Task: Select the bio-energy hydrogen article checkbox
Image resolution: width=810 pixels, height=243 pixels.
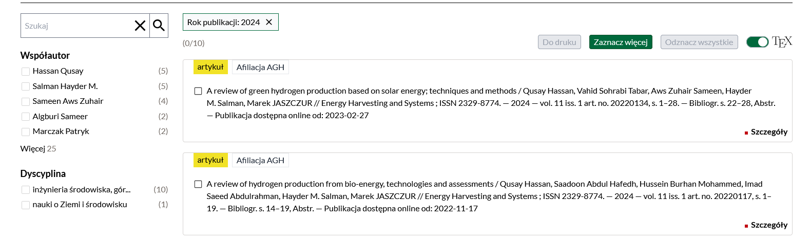Action: pyautogui.click(x=198, y=184)
